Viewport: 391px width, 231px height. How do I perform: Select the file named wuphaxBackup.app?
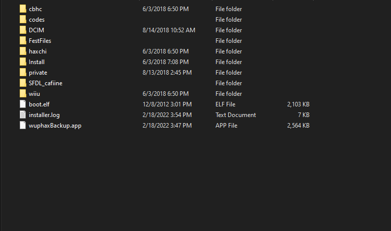click(x=55, y=126)
